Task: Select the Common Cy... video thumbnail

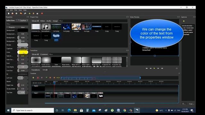Action: 36,27
